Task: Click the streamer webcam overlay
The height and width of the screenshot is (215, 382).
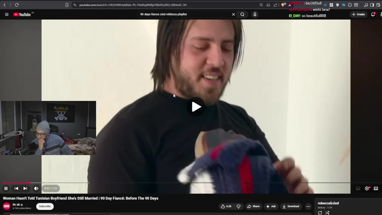Action: pyautogui.click(x=48, y=128)
